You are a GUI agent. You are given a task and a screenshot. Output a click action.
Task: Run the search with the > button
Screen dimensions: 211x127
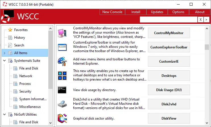[x=206, y=20]
